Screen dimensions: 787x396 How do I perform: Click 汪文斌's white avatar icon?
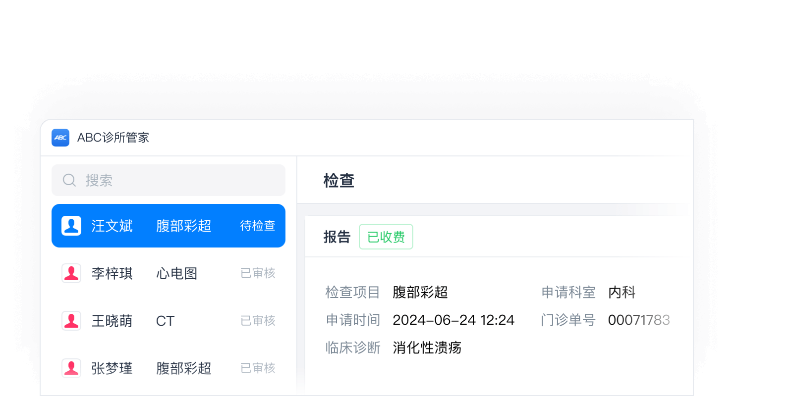pos(71,226)
